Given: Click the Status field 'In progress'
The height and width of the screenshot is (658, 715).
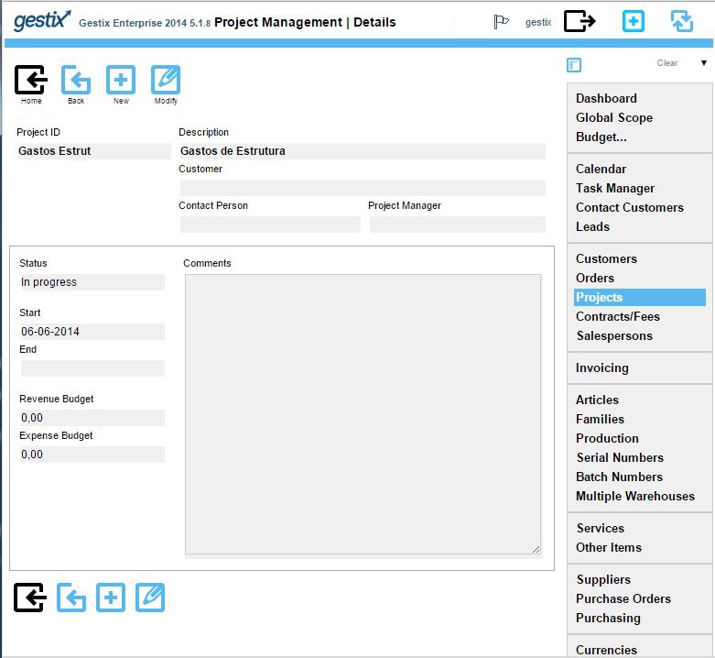Looking at the screenshot, I should (92, 282).
